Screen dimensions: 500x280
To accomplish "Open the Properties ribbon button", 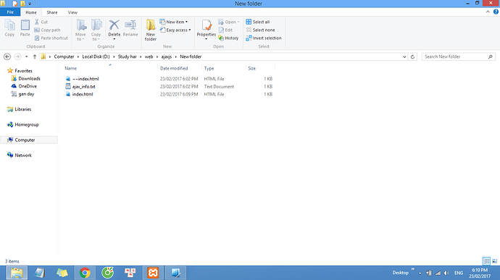I will click(207, 30).
